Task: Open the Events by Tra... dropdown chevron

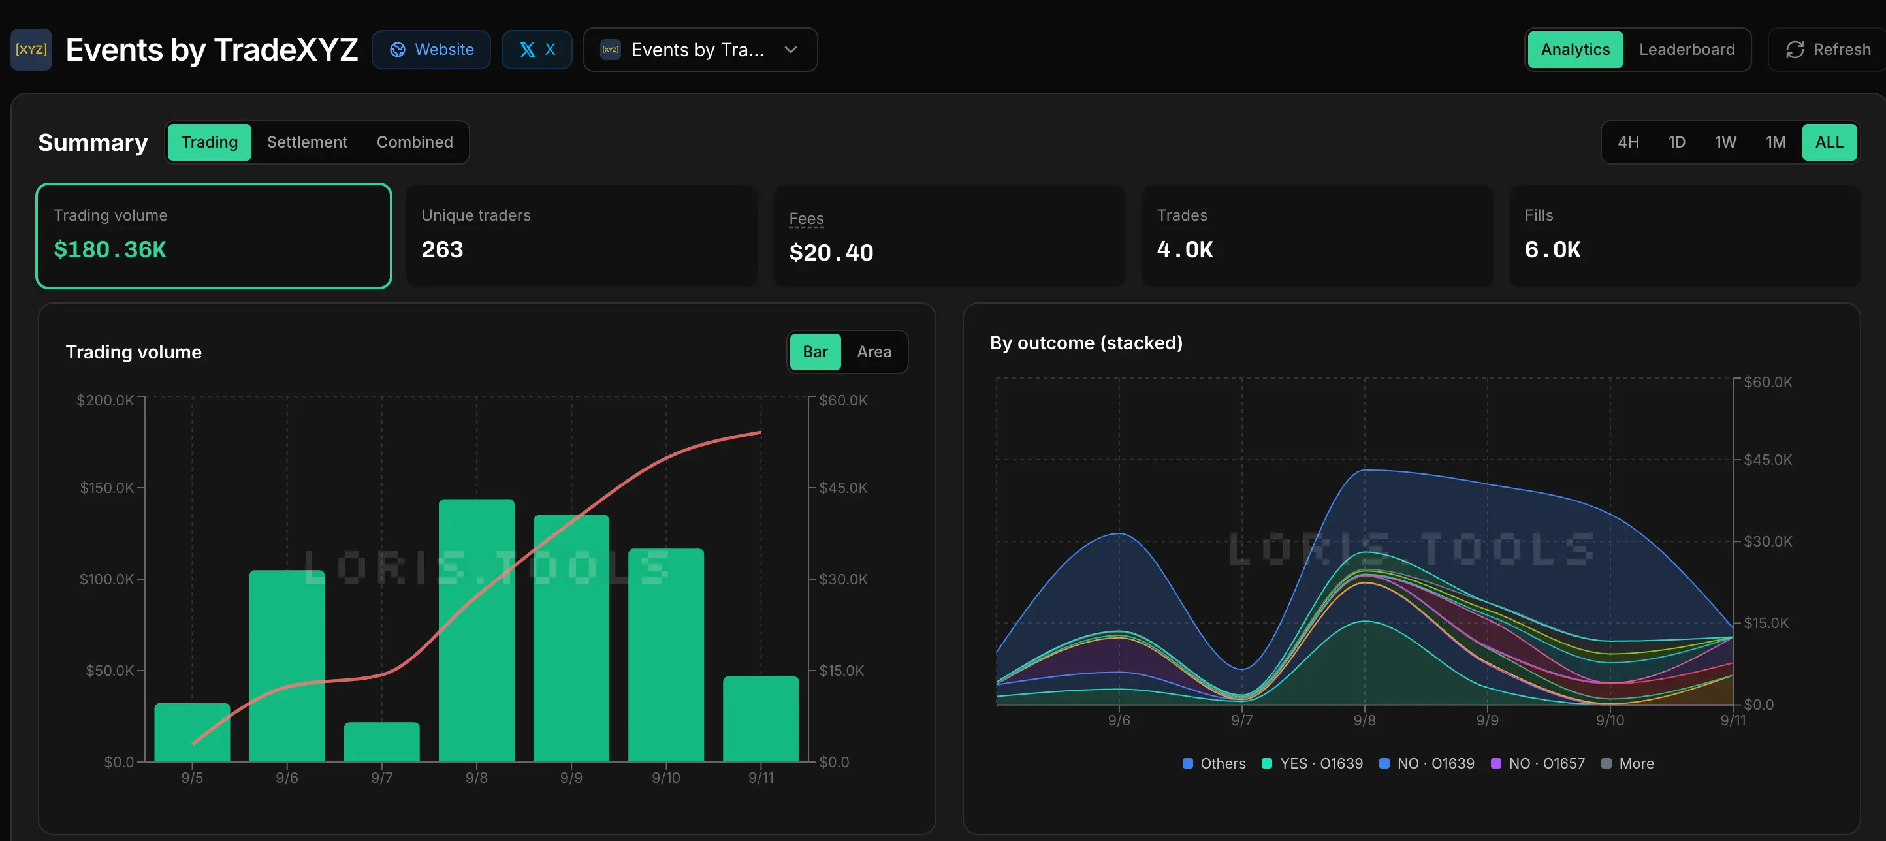Action: pyautogui.click(x=791, y=50)
